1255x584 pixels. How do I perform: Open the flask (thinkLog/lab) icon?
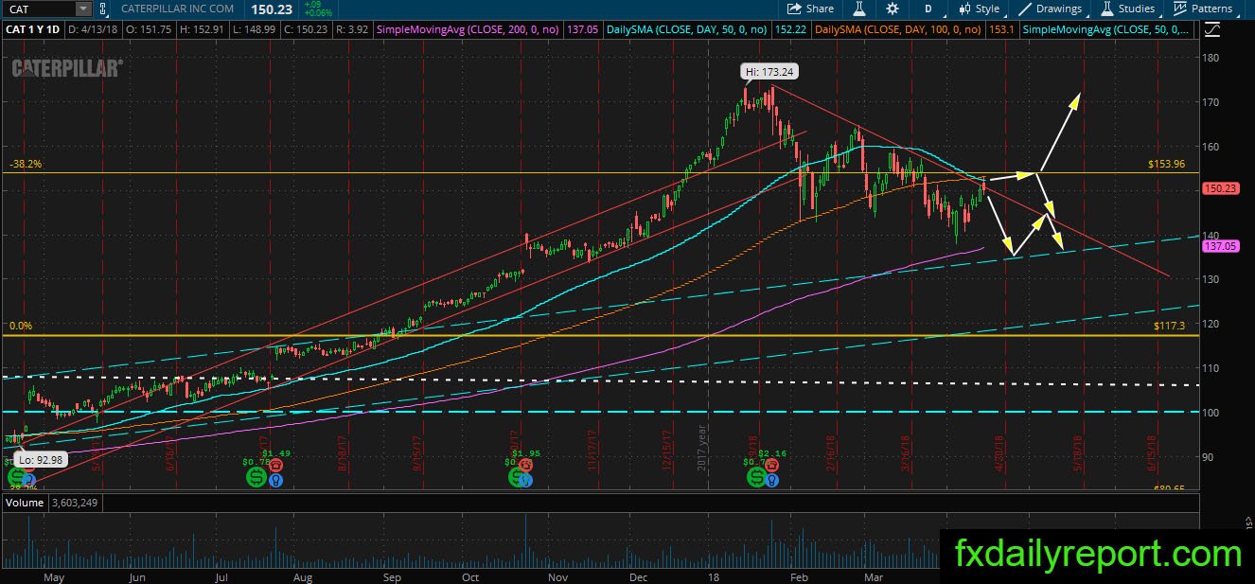click(x=859, y=9)
